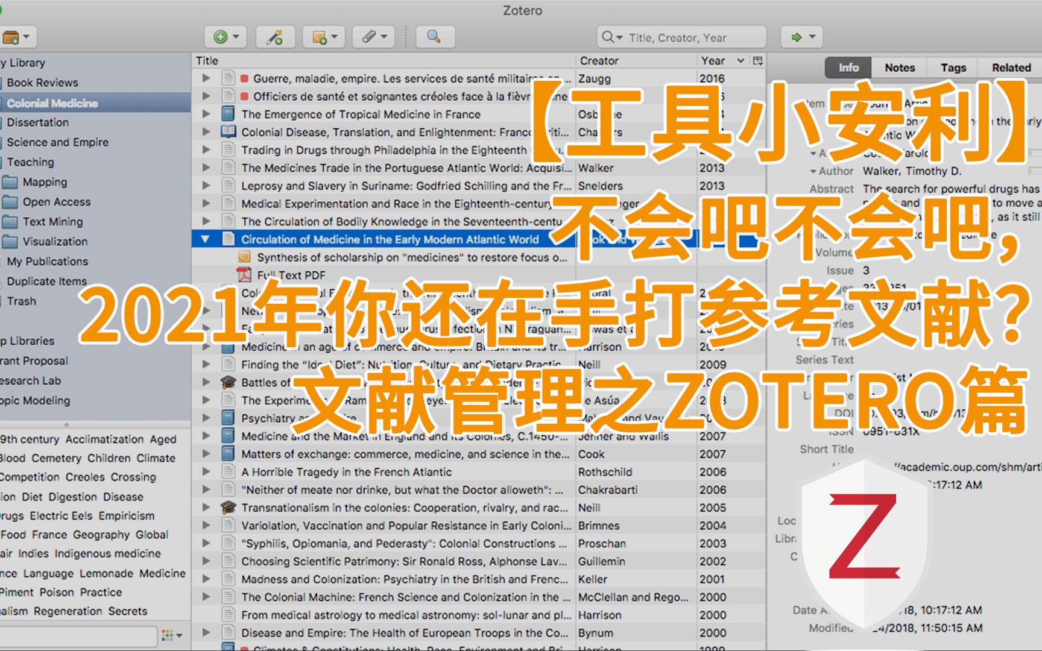Click the Full Text PDF icon

[x=244, y=275]
